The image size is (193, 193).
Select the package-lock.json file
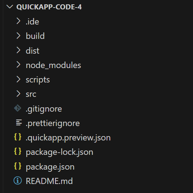(59, 153)
